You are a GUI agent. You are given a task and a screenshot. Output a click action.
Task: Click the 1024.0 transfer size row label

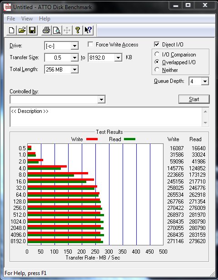[18, 221]
